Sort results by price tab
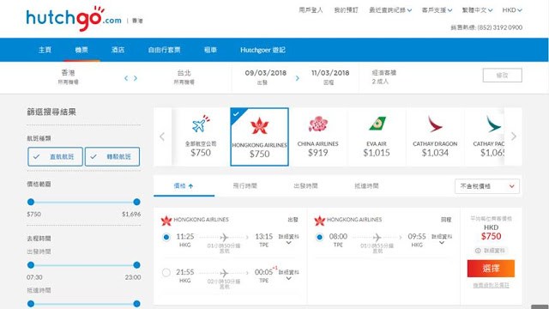549x309 pixels. pos(184,186)
